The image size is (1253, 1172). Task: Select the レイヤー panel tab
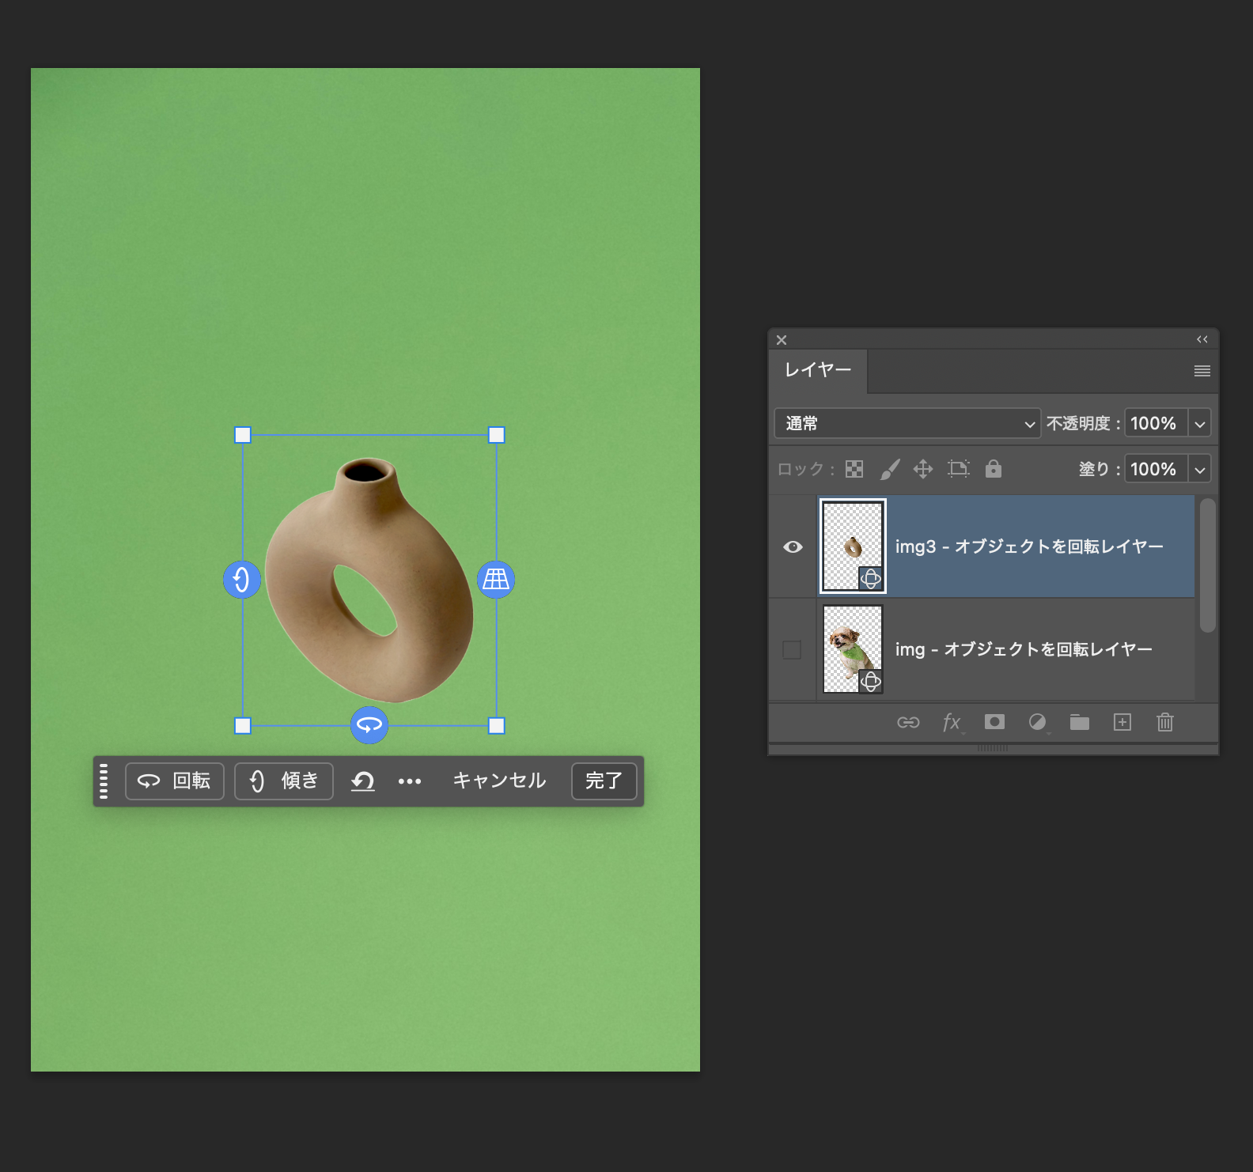(818, 370)
